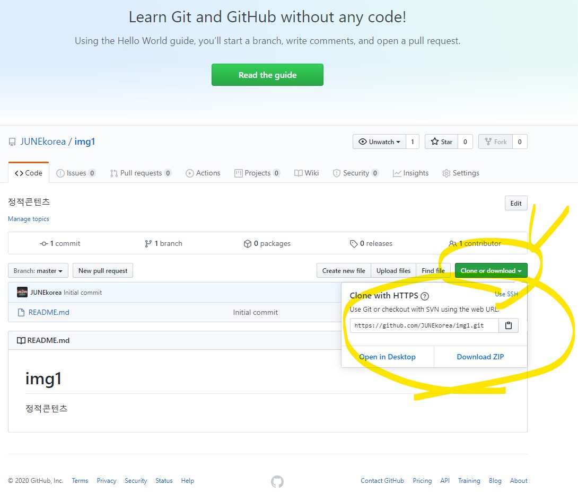Open the footer Pricing link
578x503 pixels.
[x=422, y=481]
